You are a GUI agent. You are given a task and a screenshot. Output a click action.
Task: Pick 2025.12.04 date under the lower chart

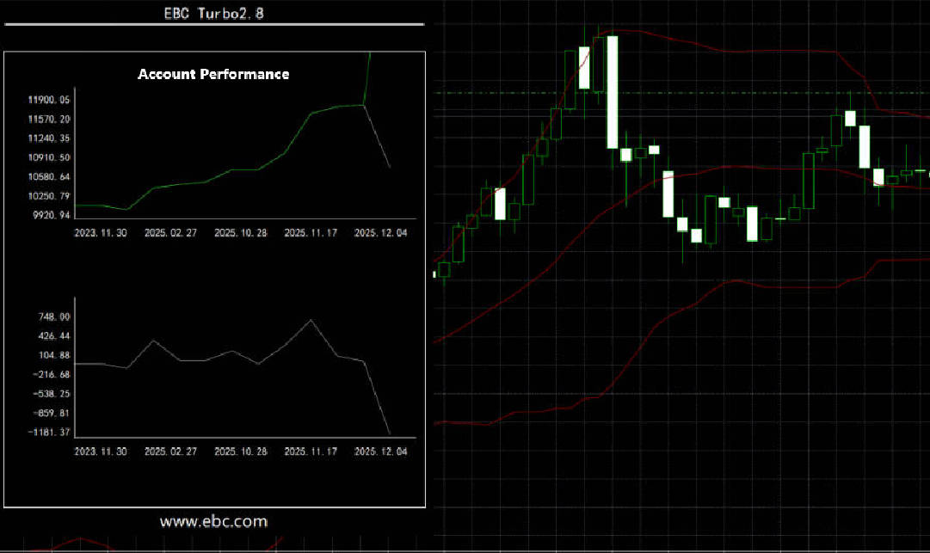(381, 452)
